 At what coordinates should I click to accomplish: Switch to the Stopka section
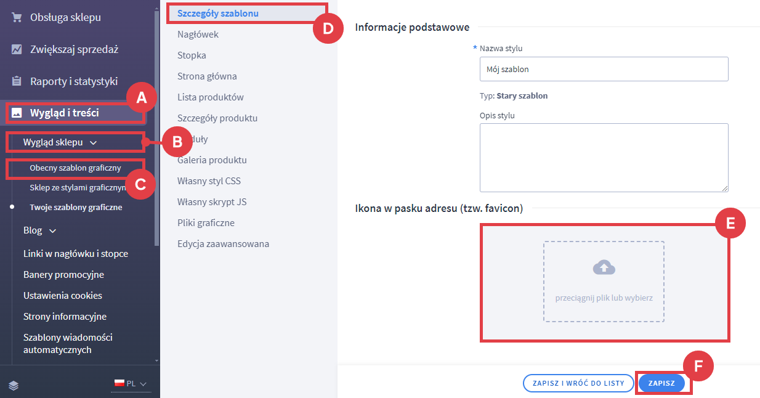pyautogui.click(x=192, y=55)
